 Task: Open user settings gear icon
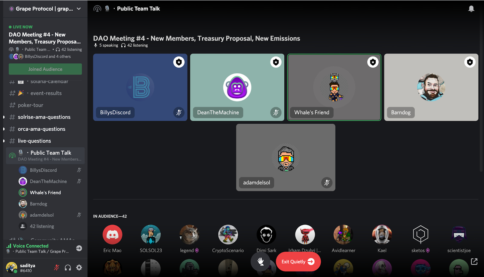coord(79,267)
